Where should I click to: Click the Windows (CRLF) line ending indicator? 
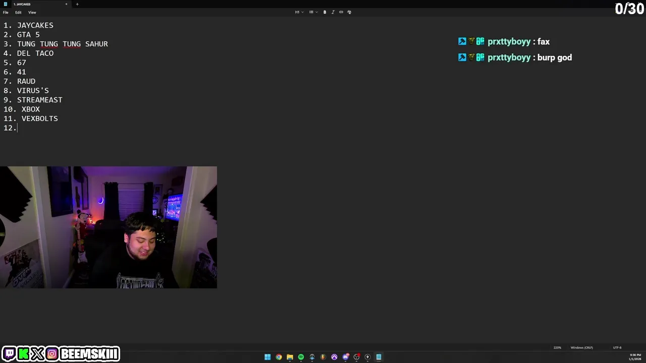pyautogui.click(x=581, y=347)
